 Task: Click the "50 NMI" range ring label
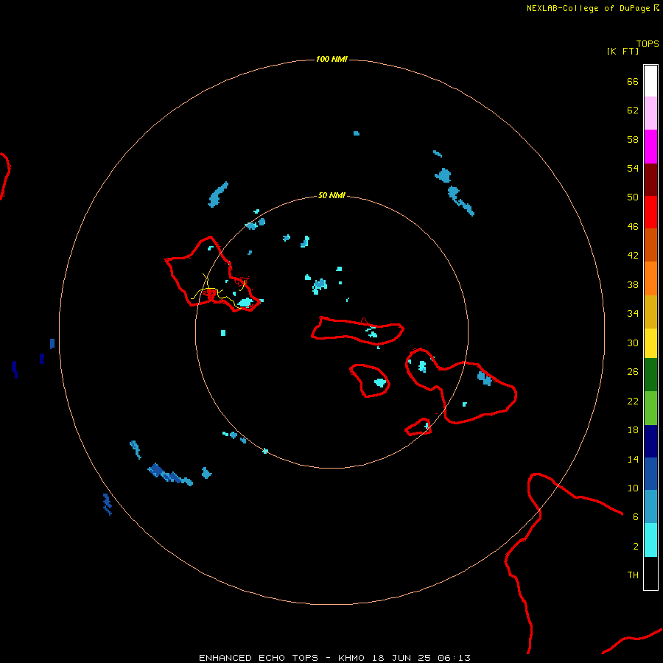pos(331,195)
